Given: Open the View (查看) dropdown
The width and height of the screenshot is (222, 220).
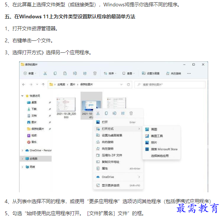Looking at the screenshot, I should pyautogui.click(x=128, y=73).
